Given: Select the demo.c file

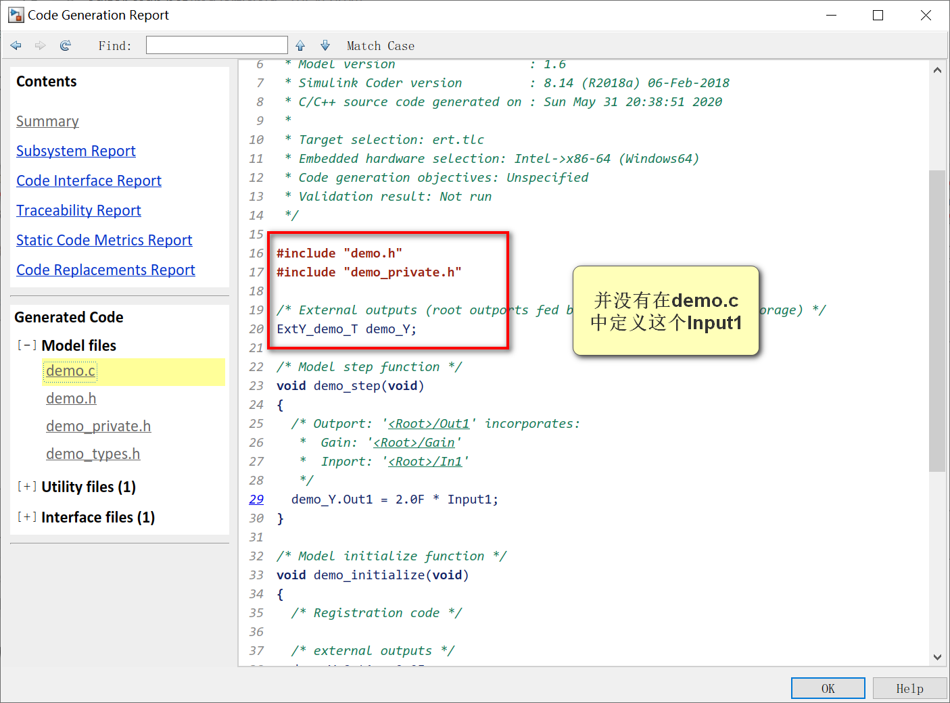Looking at the screenshot, I should tap(71, 371).
